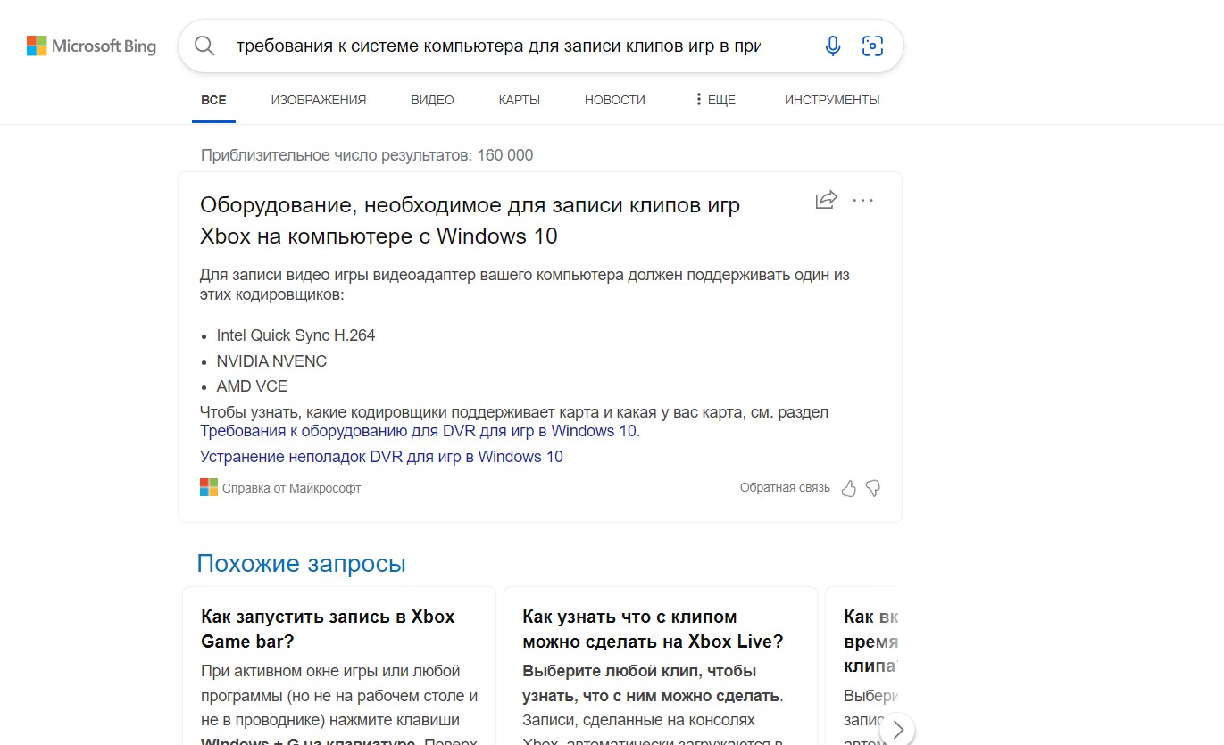1224x745 pixels.
Task: Open the КАРТЫ tab
Action: point(519,100)
